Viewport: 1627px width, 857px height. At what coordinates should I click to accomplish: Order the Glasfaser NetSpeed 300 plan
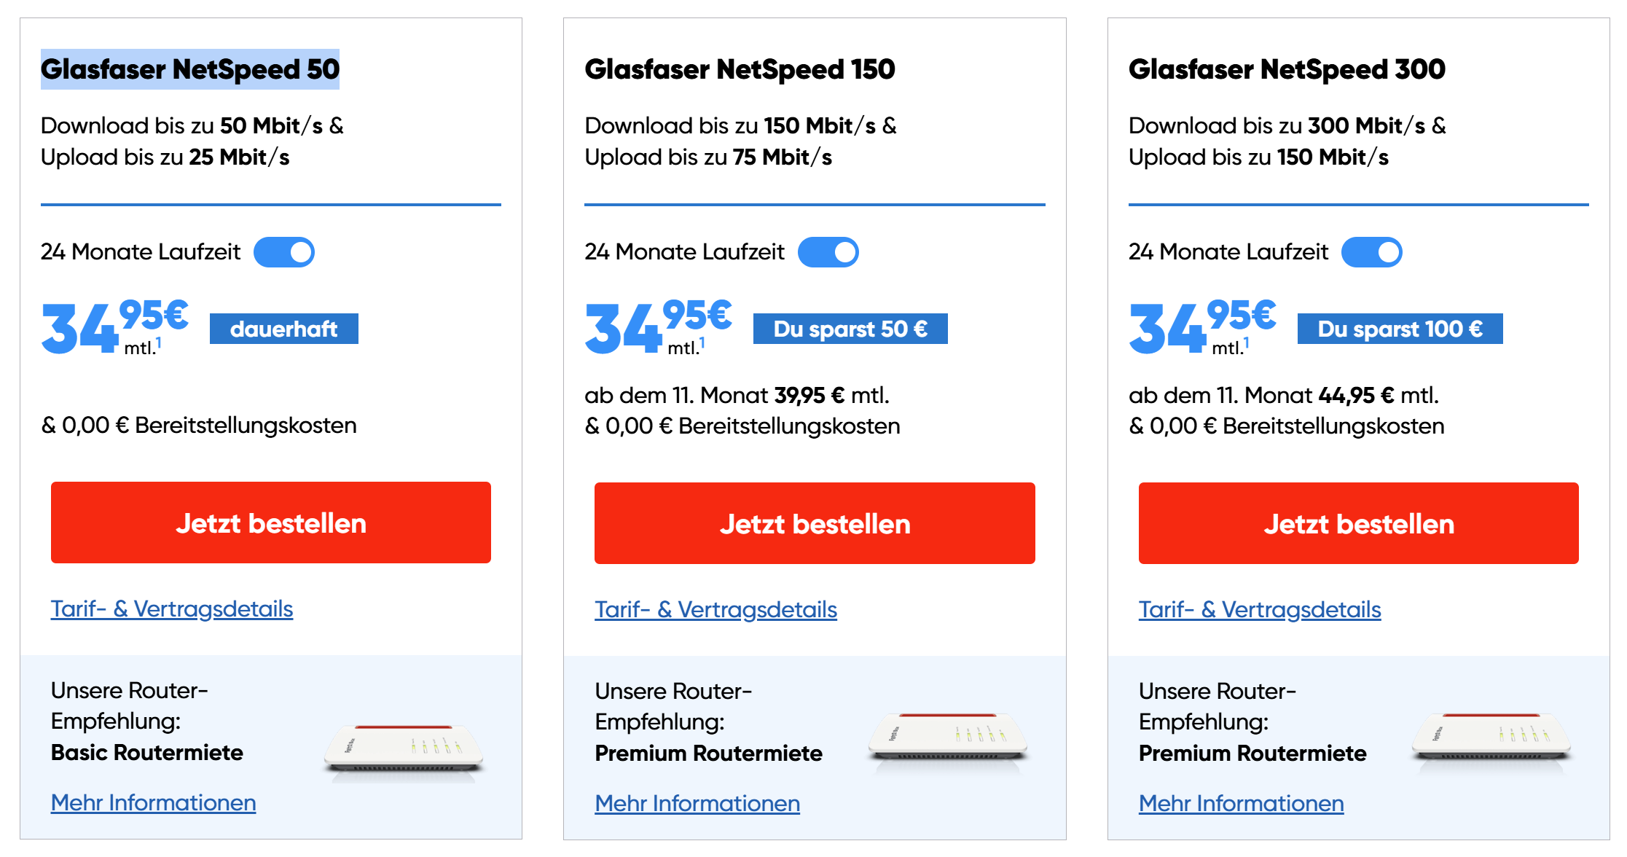pyautogui.click(x=1358, y=523)
